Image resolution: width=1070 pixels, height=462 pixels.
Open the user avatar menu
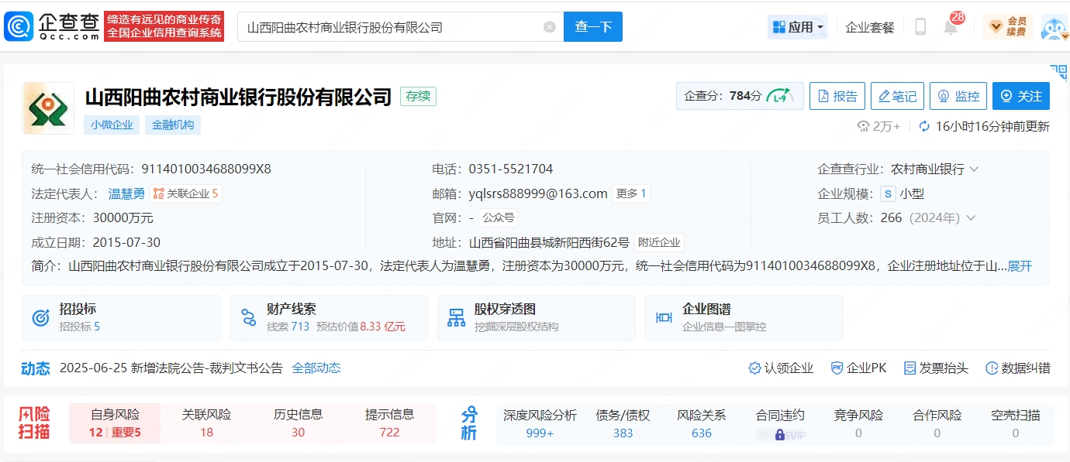1053,28
